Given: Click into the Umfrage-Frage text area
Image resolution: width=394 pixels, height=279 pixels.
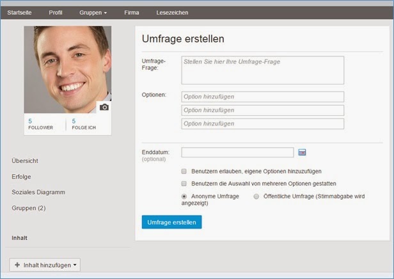Looking at the screenshot, I should click(x=262, y=70).
